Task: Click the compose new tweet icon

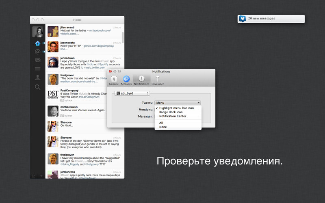Action: (34, 175)
